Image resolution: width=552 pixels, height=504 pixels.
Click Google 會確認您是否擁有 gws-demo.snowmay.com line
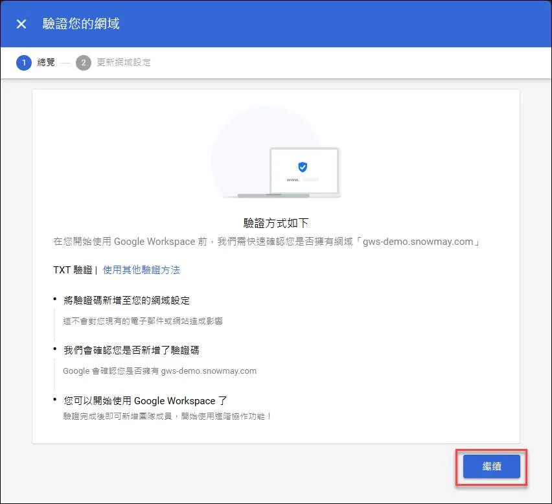(160, 371)
